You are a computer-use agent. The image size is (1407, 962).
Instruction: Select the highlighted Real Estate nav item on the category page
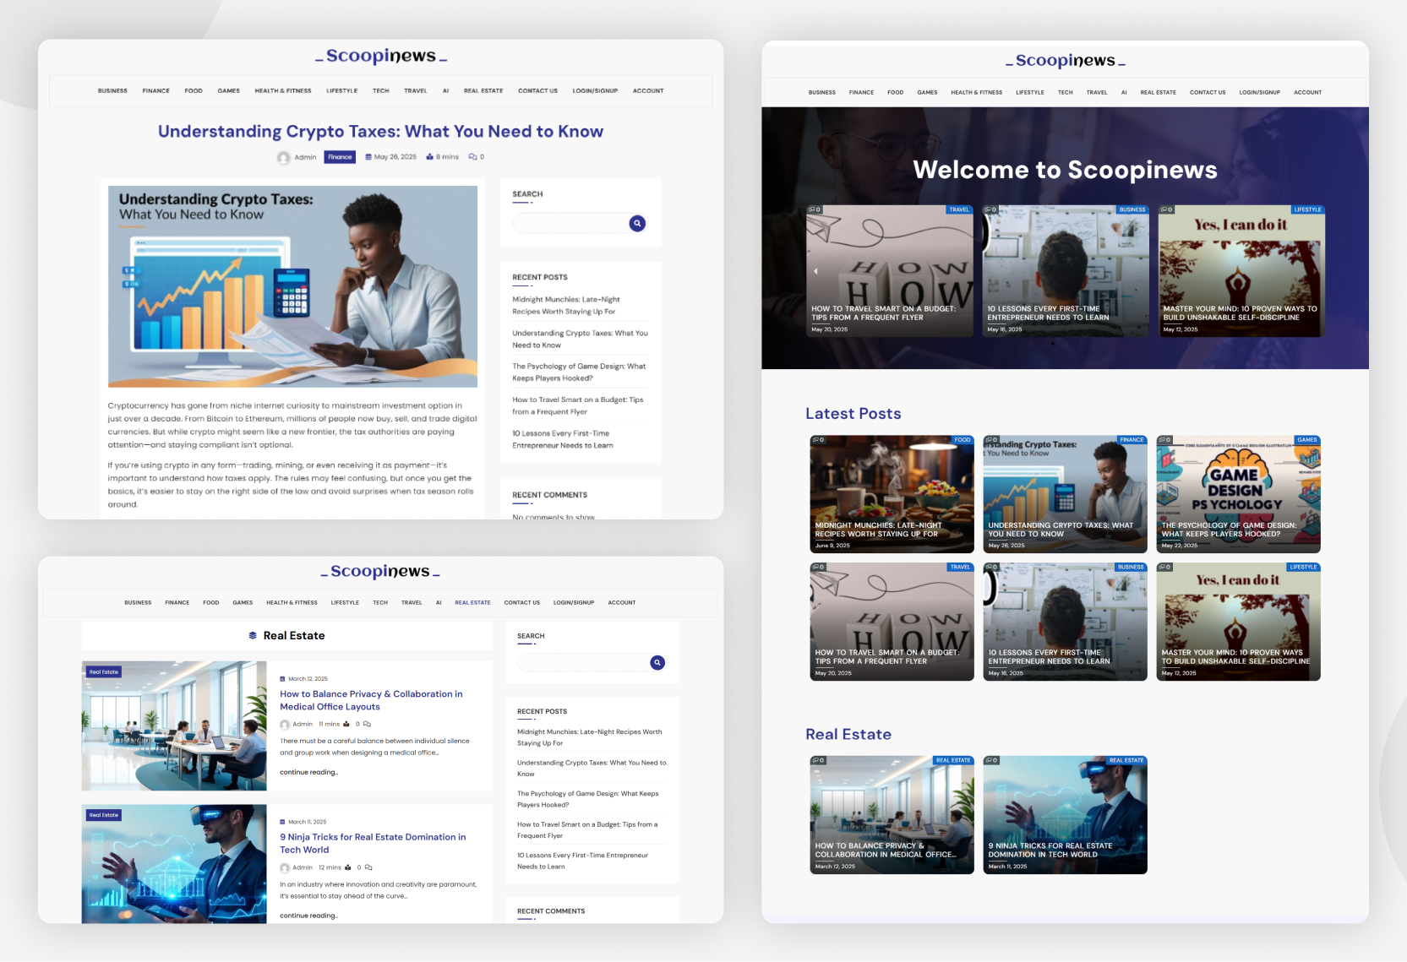pos(472,602)
